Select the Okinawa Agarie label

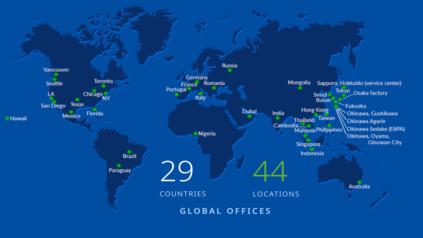tap(366, 121)
